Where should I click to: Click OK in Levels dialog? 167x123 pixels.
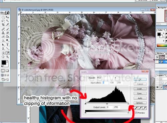point(140,79)
